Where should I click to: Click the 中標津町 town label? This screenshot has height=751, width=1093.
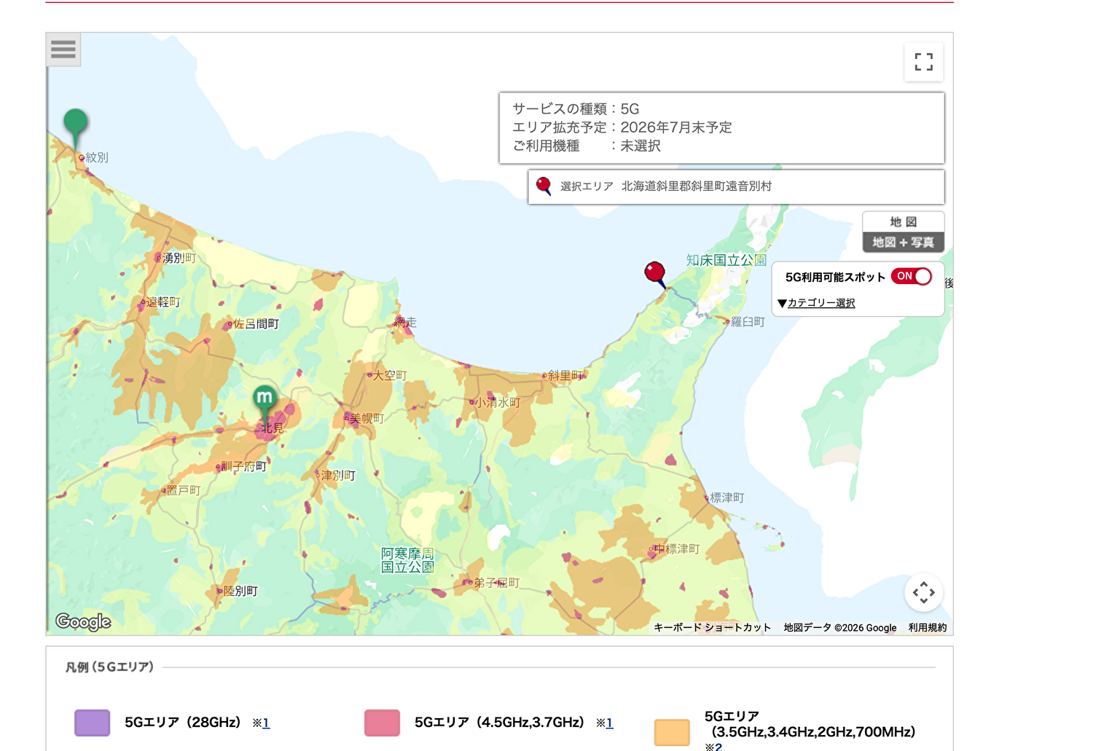pos(677,548)
